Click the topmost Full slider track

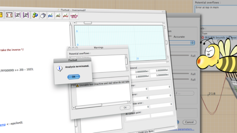coord(180,55)
